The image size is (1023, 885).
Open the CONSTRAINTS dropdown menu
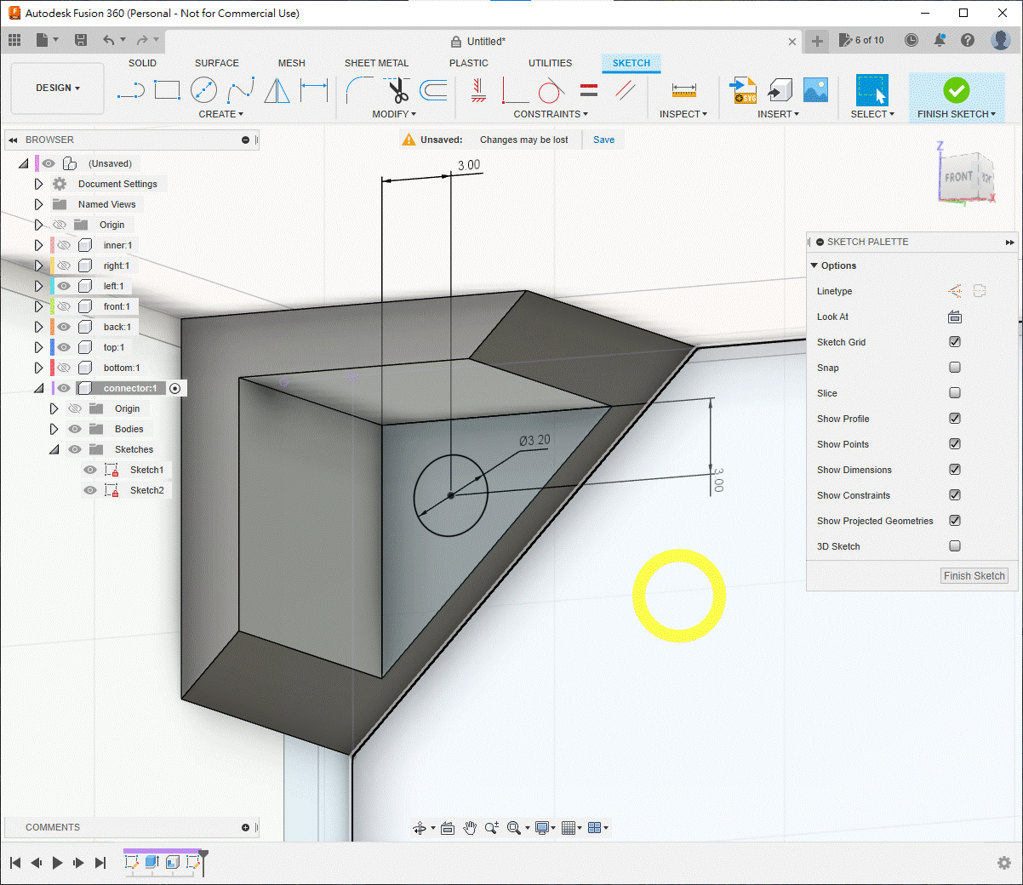tap(550, 114)
